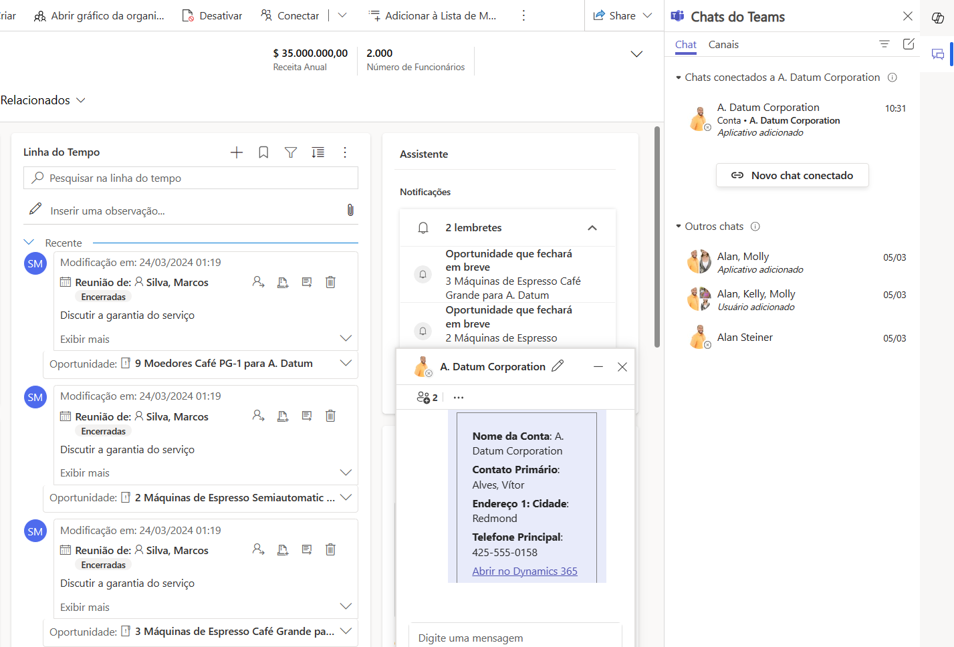Click the timeline bookmark icon
This screenshot has width=954, height=647.
click(x=263, y=152)
